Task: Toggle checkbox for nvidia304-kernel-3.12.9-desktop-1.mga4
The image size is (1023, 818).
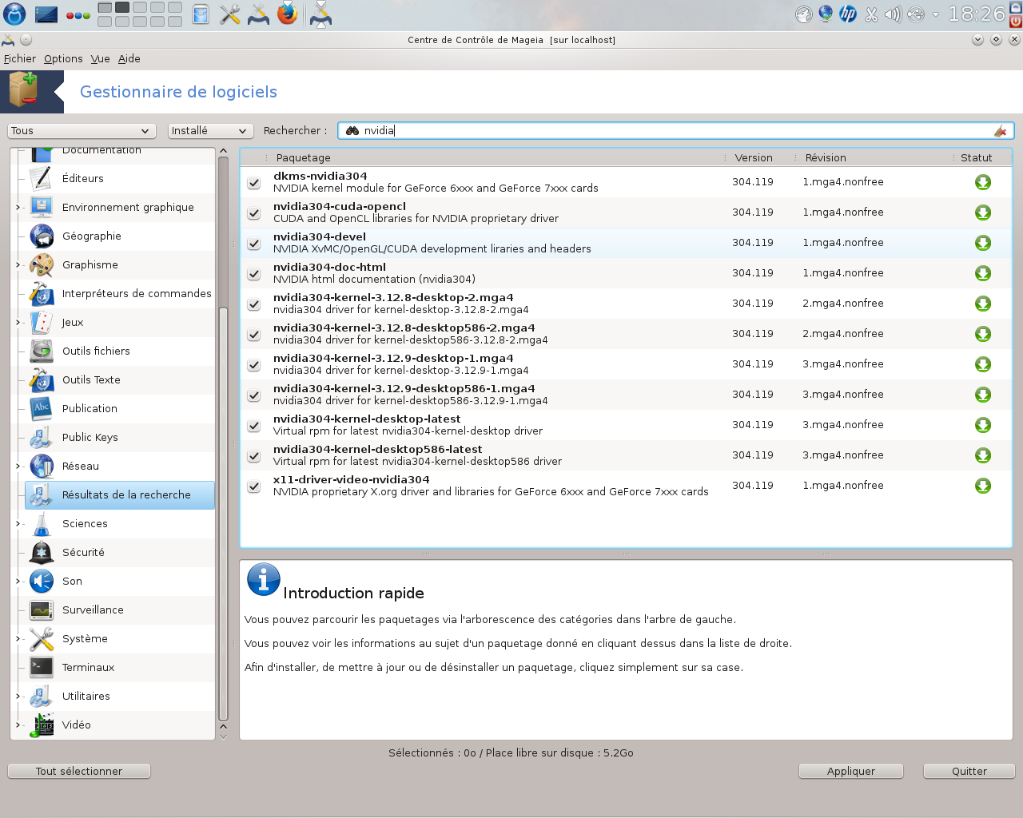Action: [254, 365]
